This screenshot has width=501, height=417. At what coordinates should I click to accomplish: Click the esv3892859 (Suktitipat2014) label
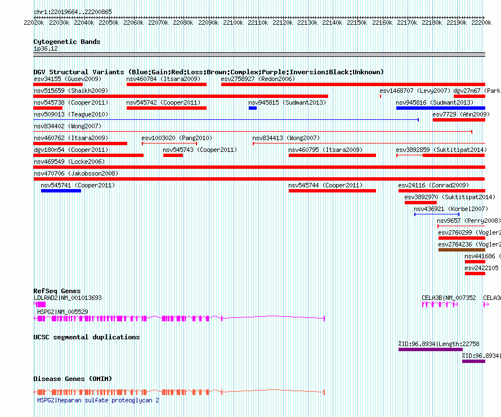441,150
